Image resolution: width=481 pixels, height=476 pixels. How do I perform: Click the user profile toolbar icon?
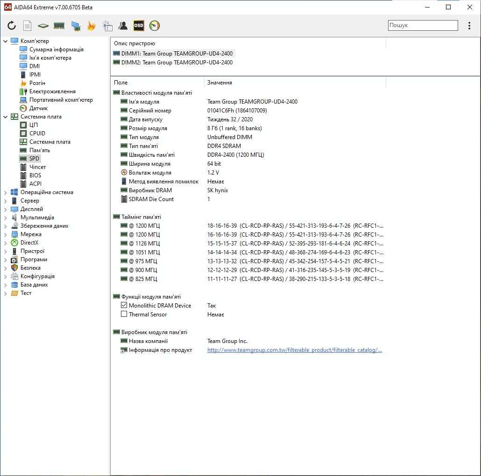pos(123,26)
